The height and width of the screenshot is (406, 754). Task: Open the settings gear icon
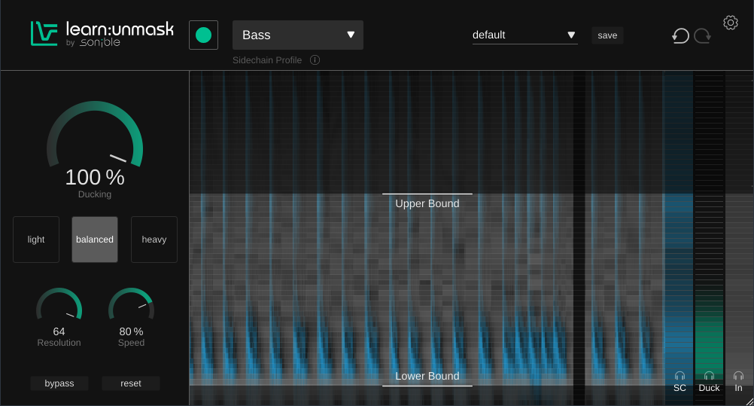coord(730,23)
